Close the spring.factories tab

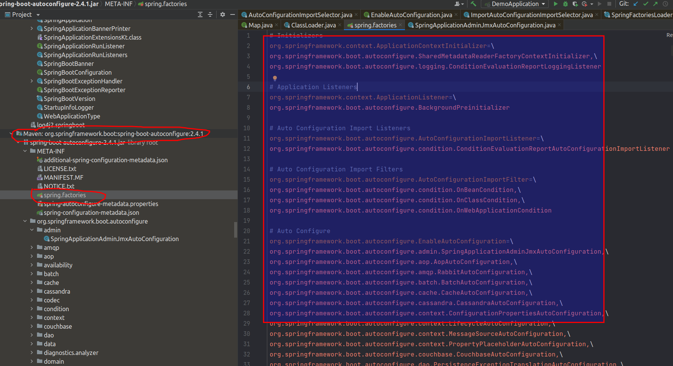pos(400,25)
